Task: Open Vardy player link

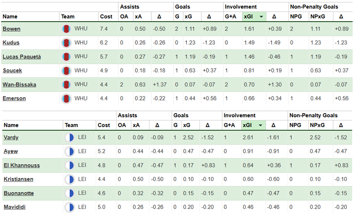Action: (11, 137)
